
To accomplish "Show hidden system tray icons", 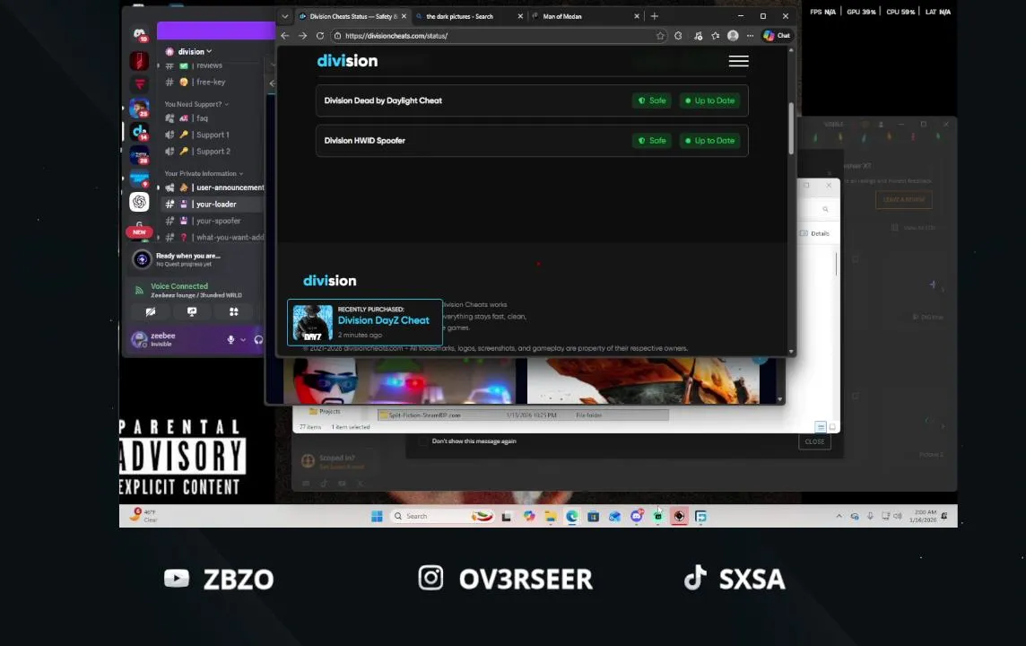I will coord(839,517).
